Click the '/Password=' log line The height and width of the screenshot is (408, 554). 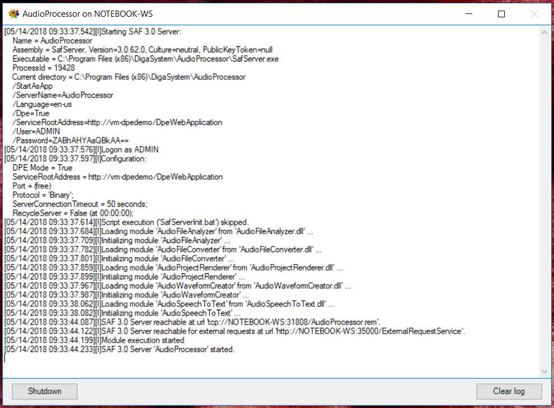71,140
